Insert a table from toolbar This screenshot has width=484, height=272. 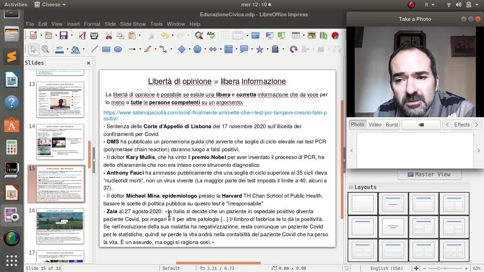[x=296, y=35]
